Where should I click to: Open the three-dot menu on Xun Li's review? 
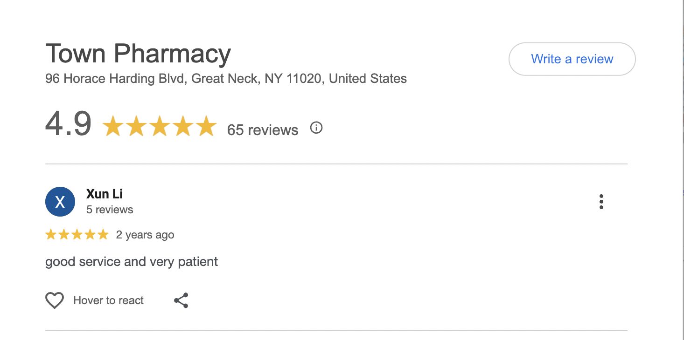(601, 202)
